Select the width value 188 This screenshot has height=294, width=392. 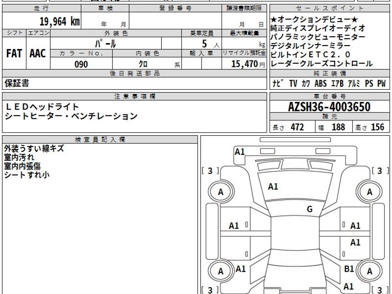point(338,127)
